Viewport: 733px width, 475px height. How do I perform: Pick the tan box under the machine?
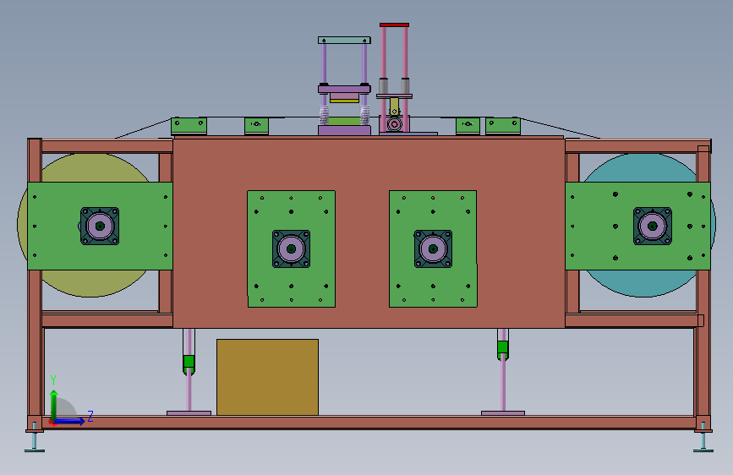[x=267, y=377]
